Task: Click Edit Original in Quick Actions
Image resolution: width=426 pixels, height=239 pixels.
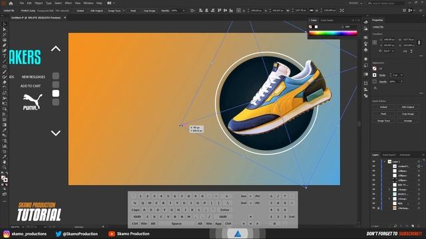Action: (407, 107)
